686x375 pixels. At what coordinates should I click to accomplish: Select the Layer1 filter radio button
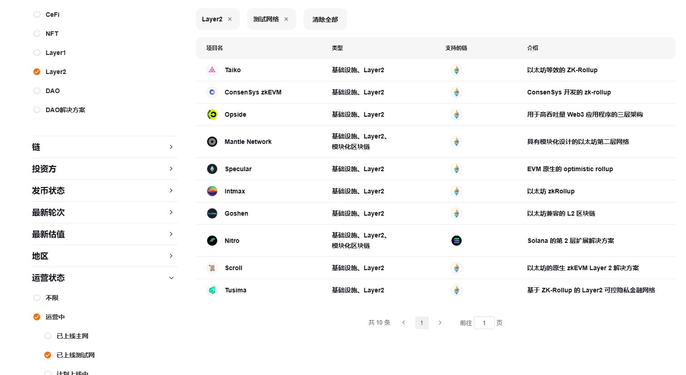click(x=37, y=52)
